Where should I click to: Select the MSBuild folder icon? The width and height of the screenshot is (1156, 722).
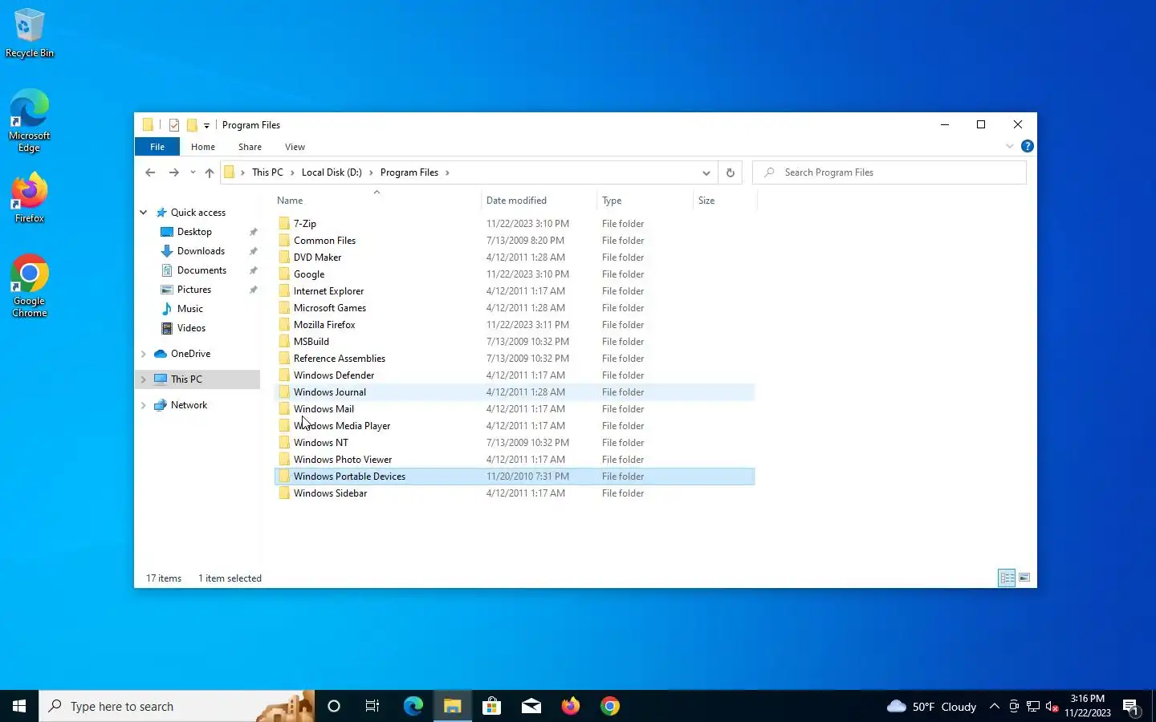[x=284, y=342]
